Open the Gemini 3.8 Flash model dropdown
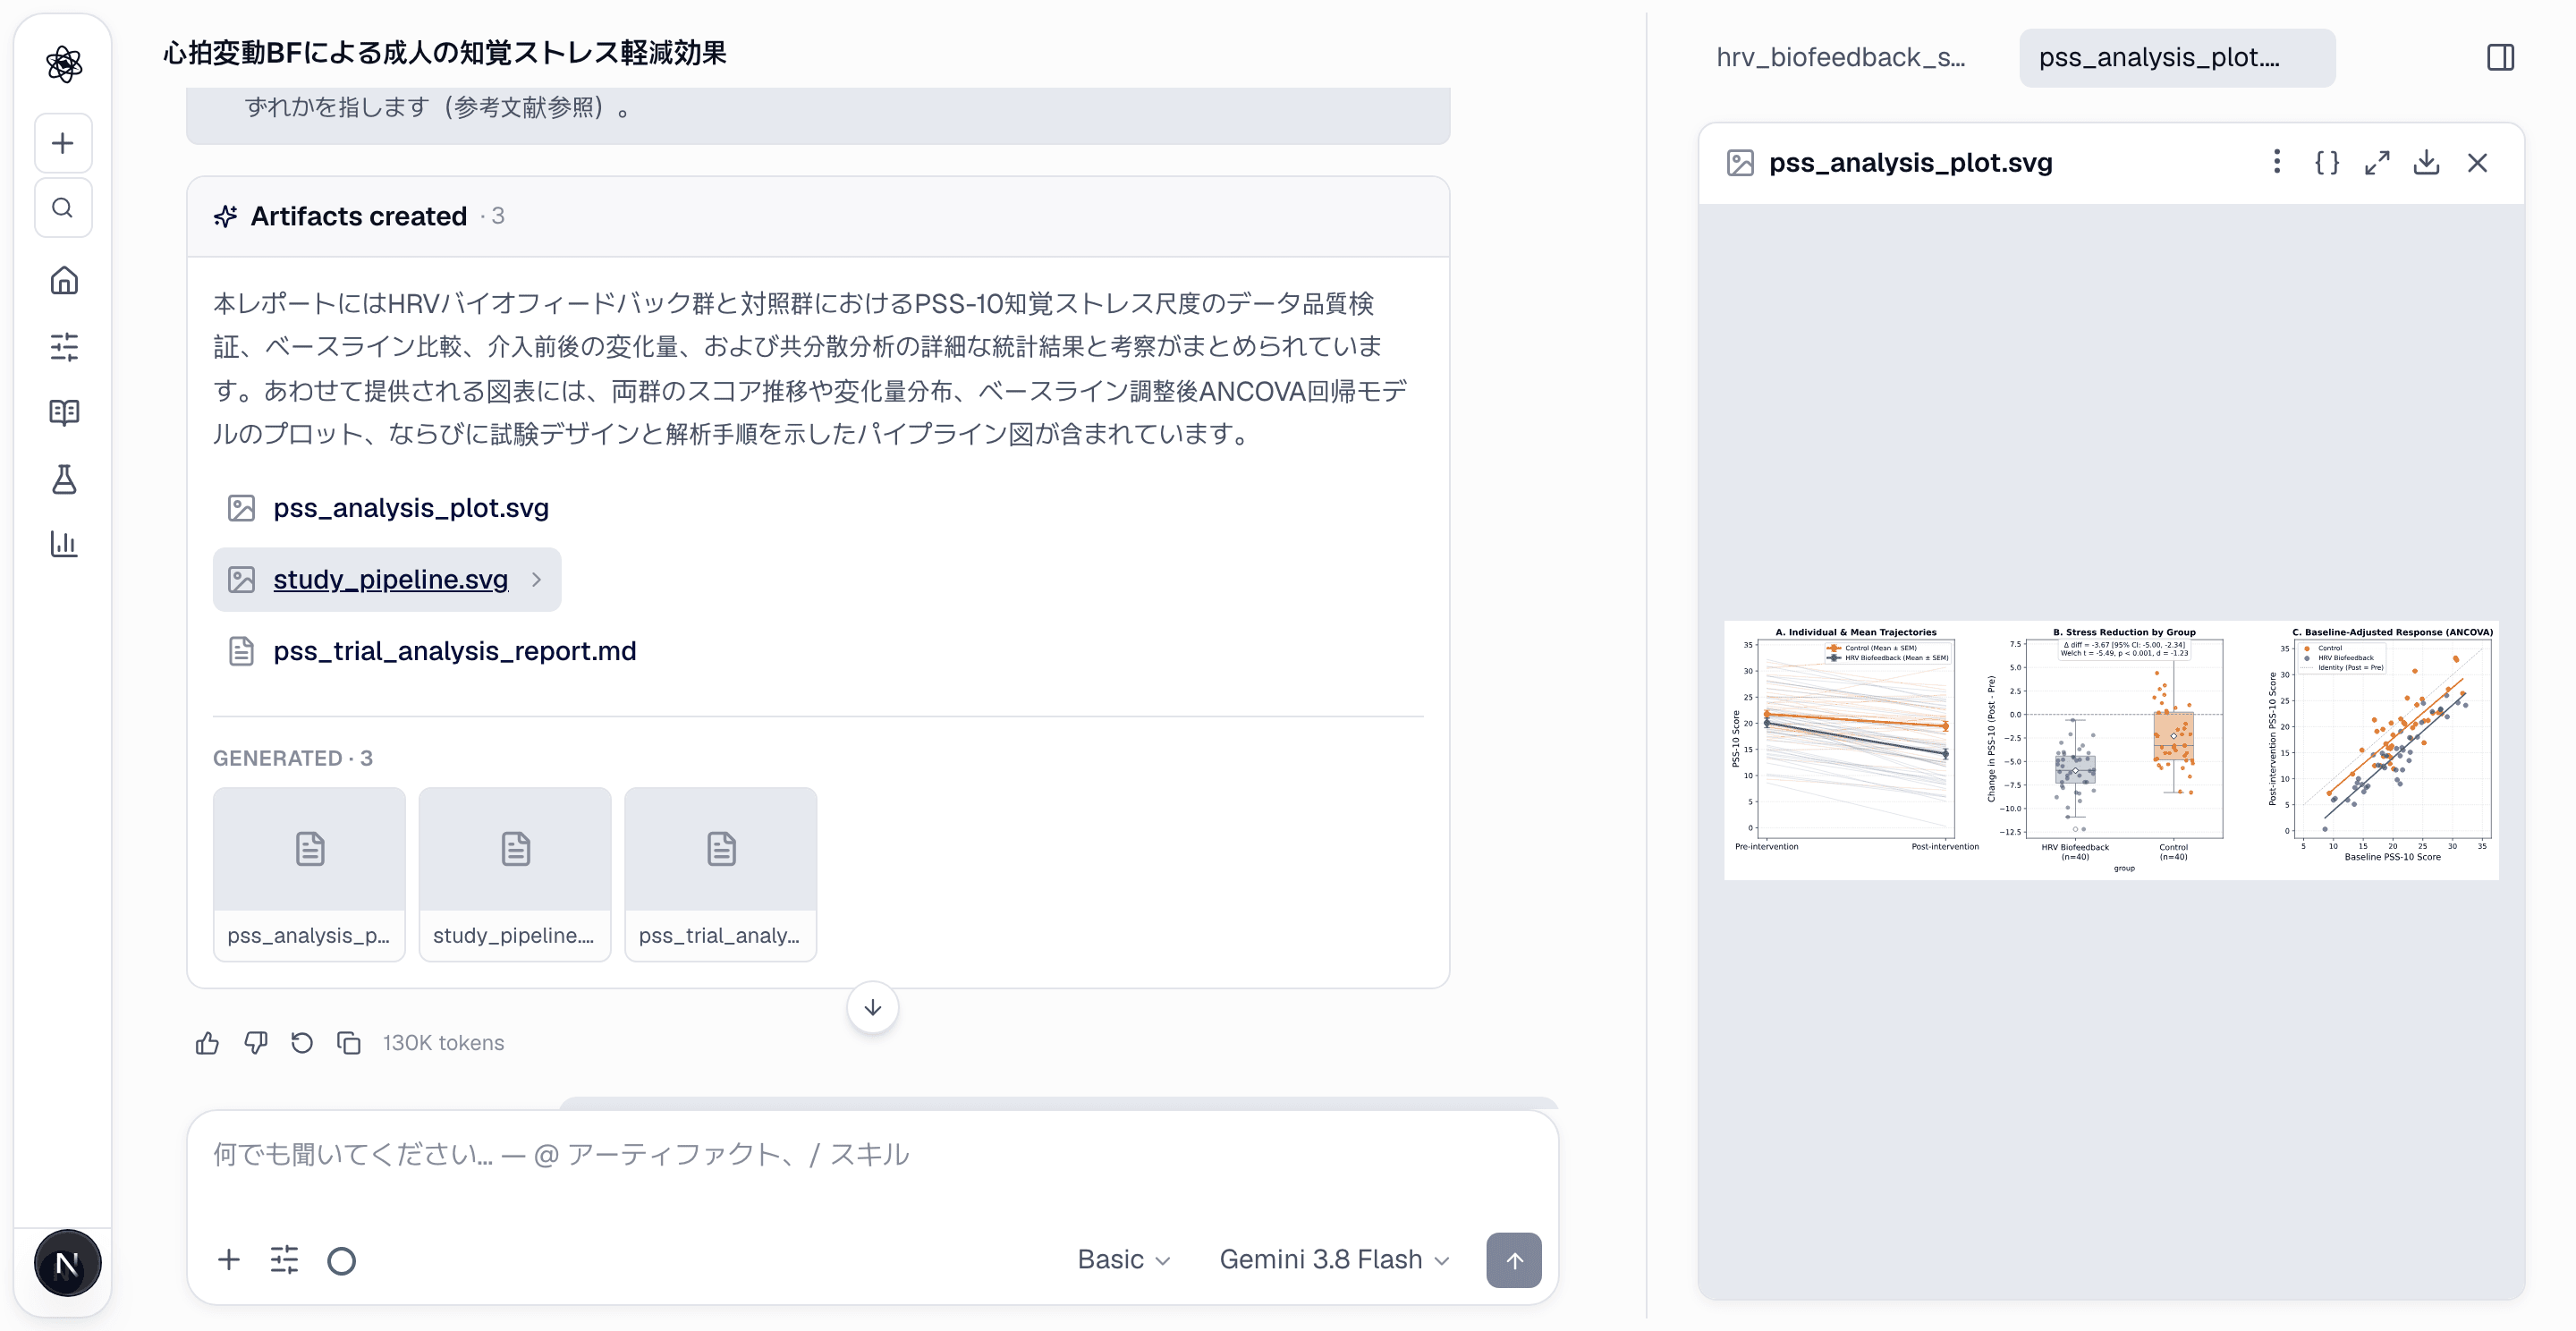Screen dimensions: 2576x1331 1334,1259
